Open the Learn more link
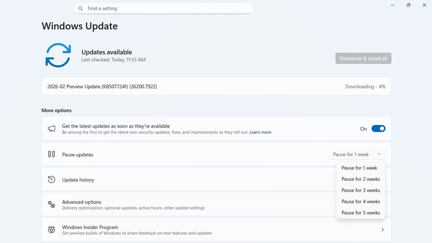This screenshot has width=432, height=243. coord(260,132)
